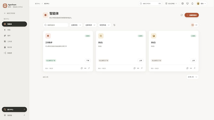Click 上架 button on 测试1 card
Viewport: 214px width, 120px height.
140,61
